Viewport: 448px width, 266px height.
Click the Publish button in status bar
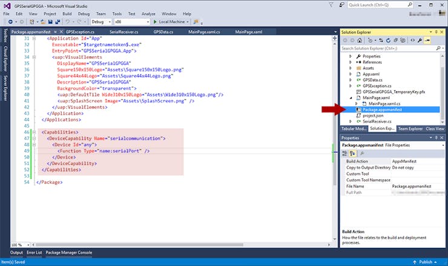[425, 262]
